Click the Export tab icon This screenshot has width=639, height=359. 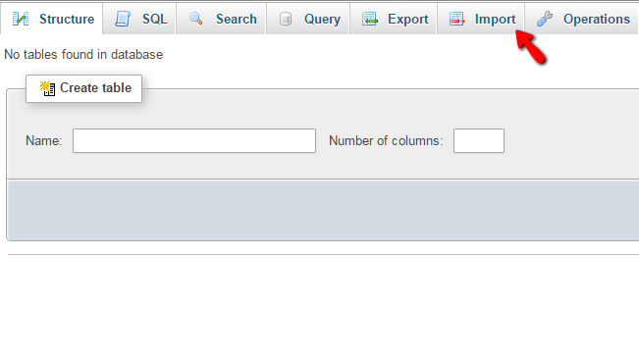coord(370,19)
